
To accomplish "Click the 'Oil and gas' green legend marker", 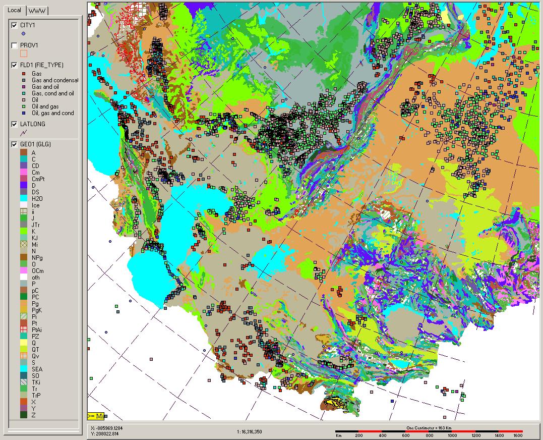I will (23, 106).
